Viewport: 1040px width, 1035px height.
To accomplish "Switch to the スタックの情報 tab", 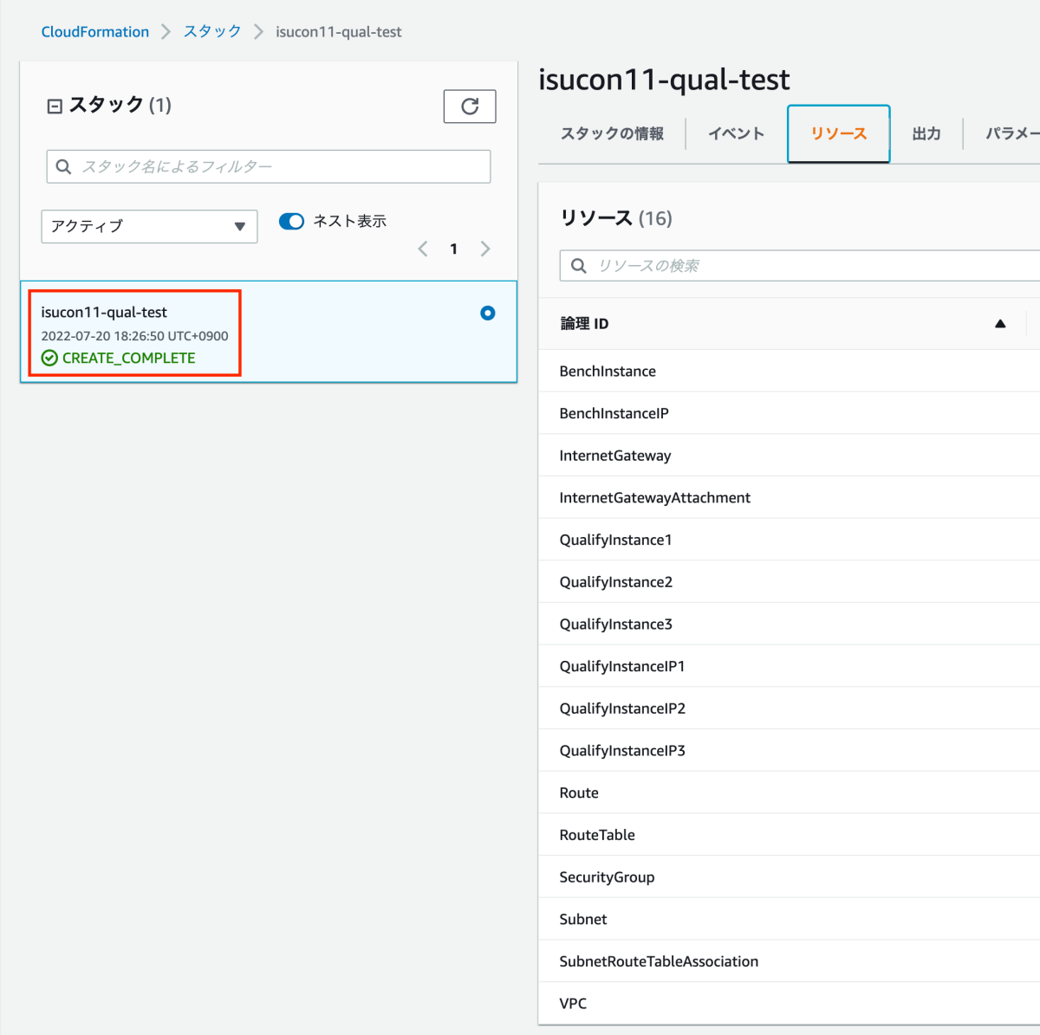I will tap(612, 134).
